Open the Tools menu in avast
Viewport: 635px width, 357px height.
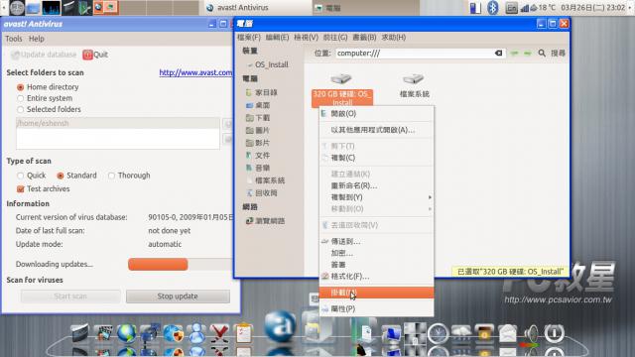[13, 39]
